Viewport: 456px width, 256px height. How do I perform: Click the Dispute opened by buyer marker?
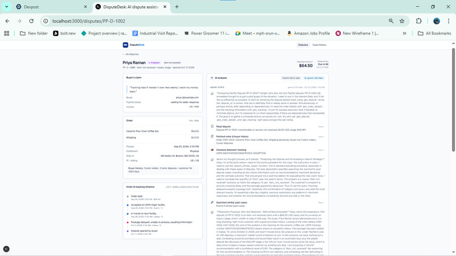[x=128, y=231]
